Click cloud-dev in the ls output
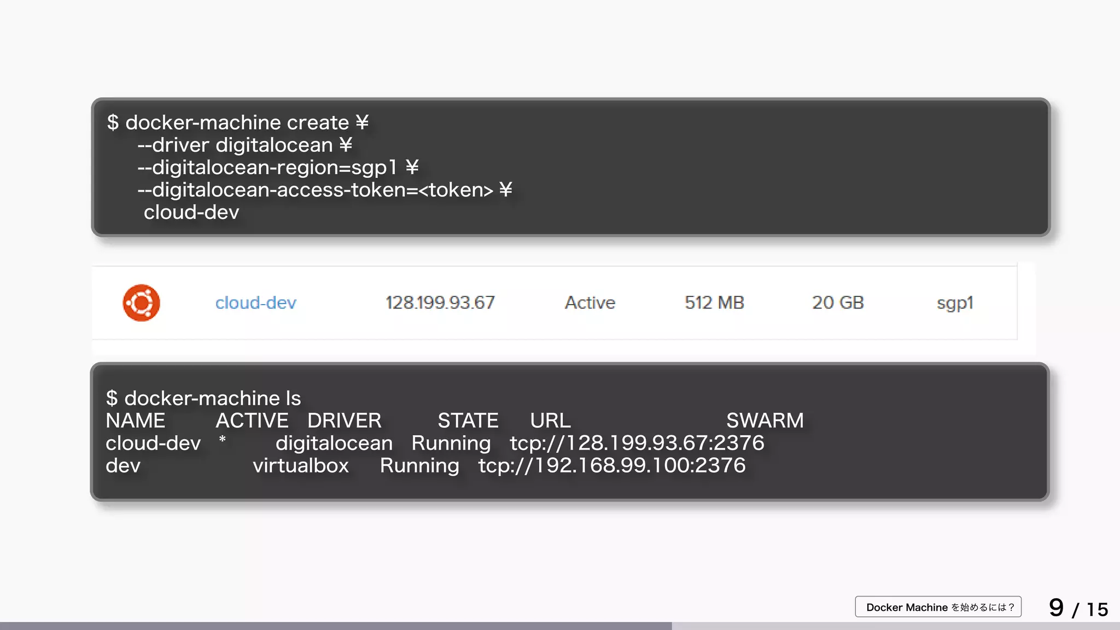Screen dimensions: 1120x630 click(x=153, y=443)
